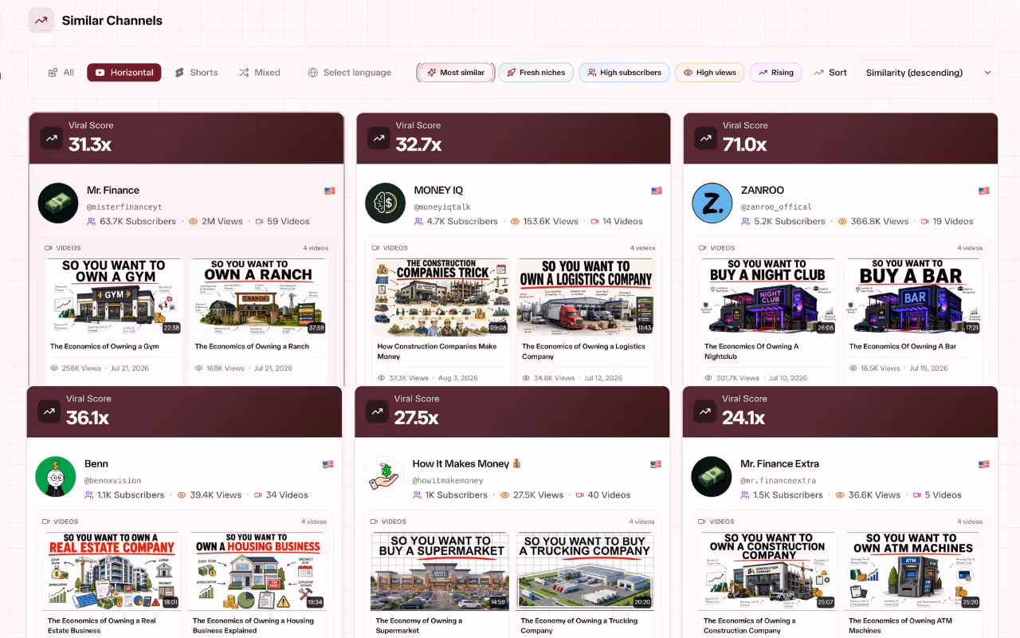Open the Mr. Finance Extra channel name

[x=779, y=464]
